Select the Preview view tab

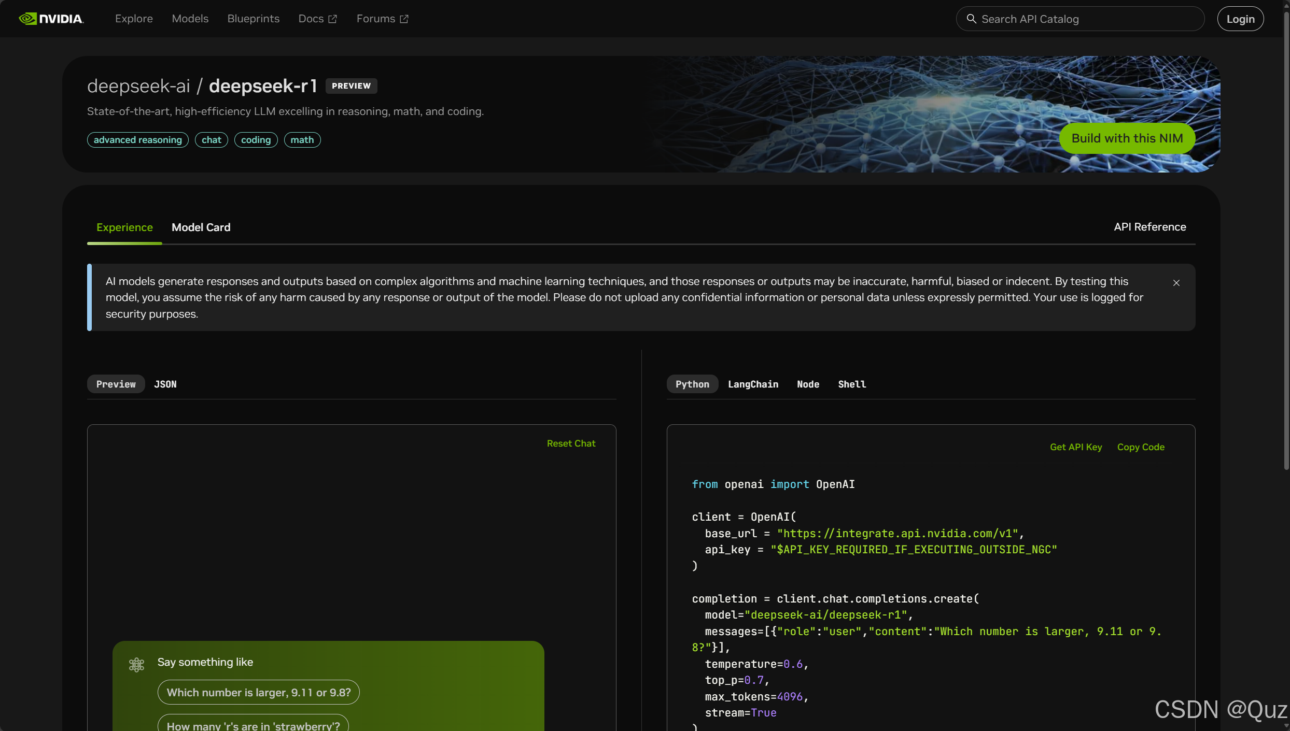tap(116, 384)
